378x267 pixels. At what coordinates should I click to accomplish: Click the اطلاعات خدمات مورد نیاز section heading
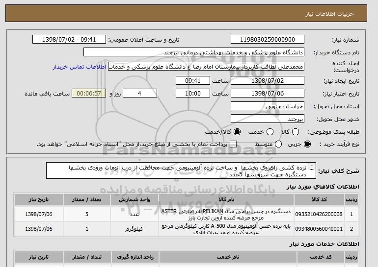pos(324,244)
